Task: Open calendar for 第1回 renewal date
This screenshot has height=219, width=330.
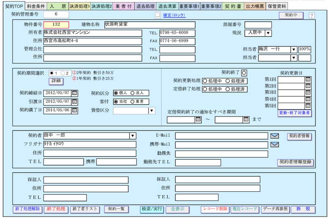Action: [308, 79]
